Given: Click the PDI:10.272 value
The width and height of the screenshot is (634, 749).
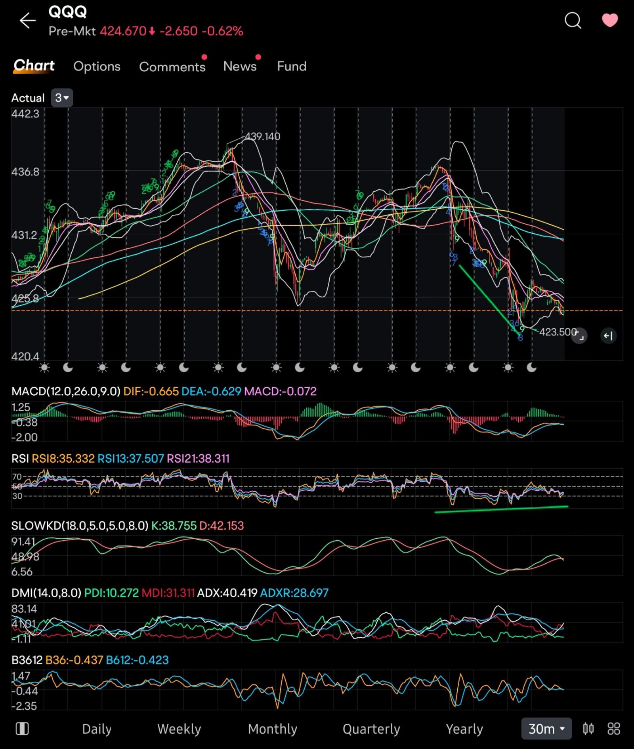Looking at the screenshot, I should pyautogui.click(x=111, y=593).
